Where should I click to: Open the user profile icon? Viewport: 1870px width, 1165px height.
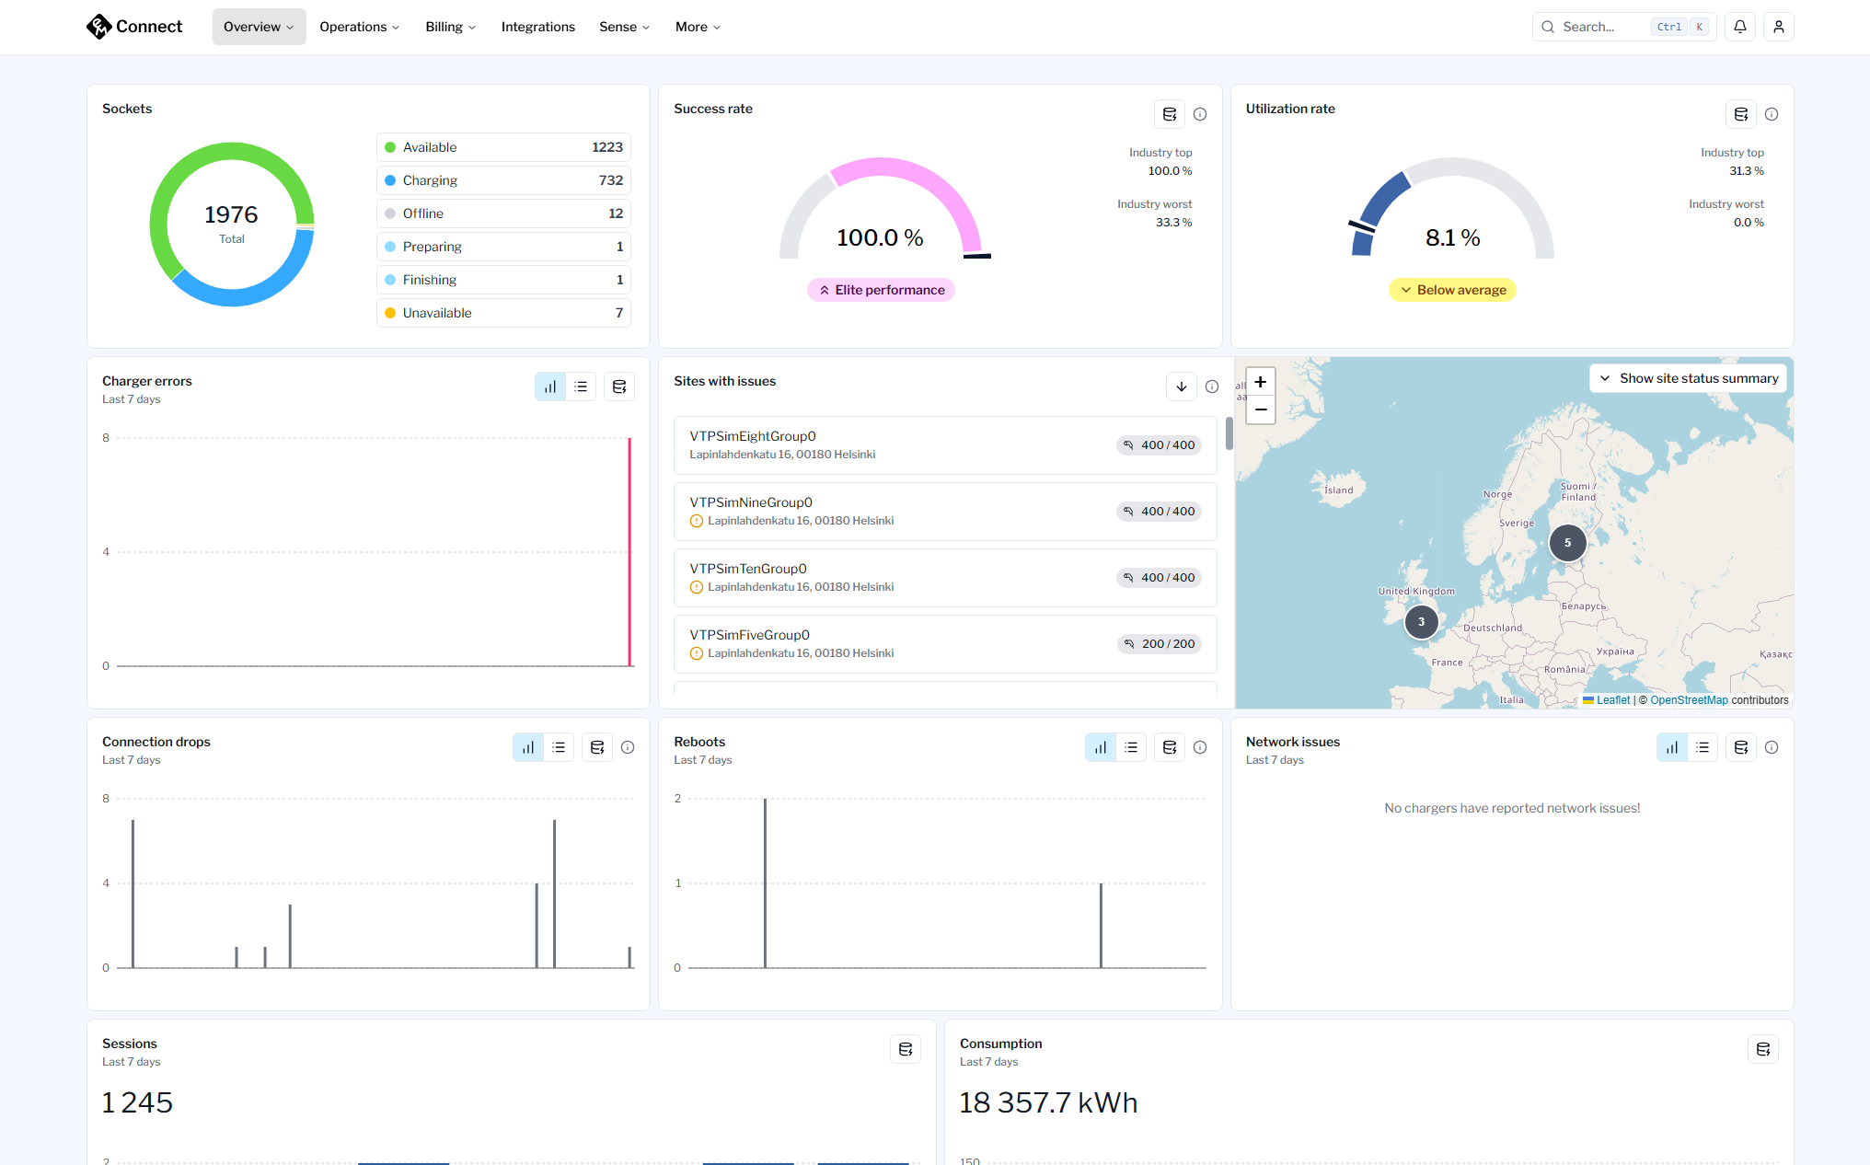point(1778,27)
